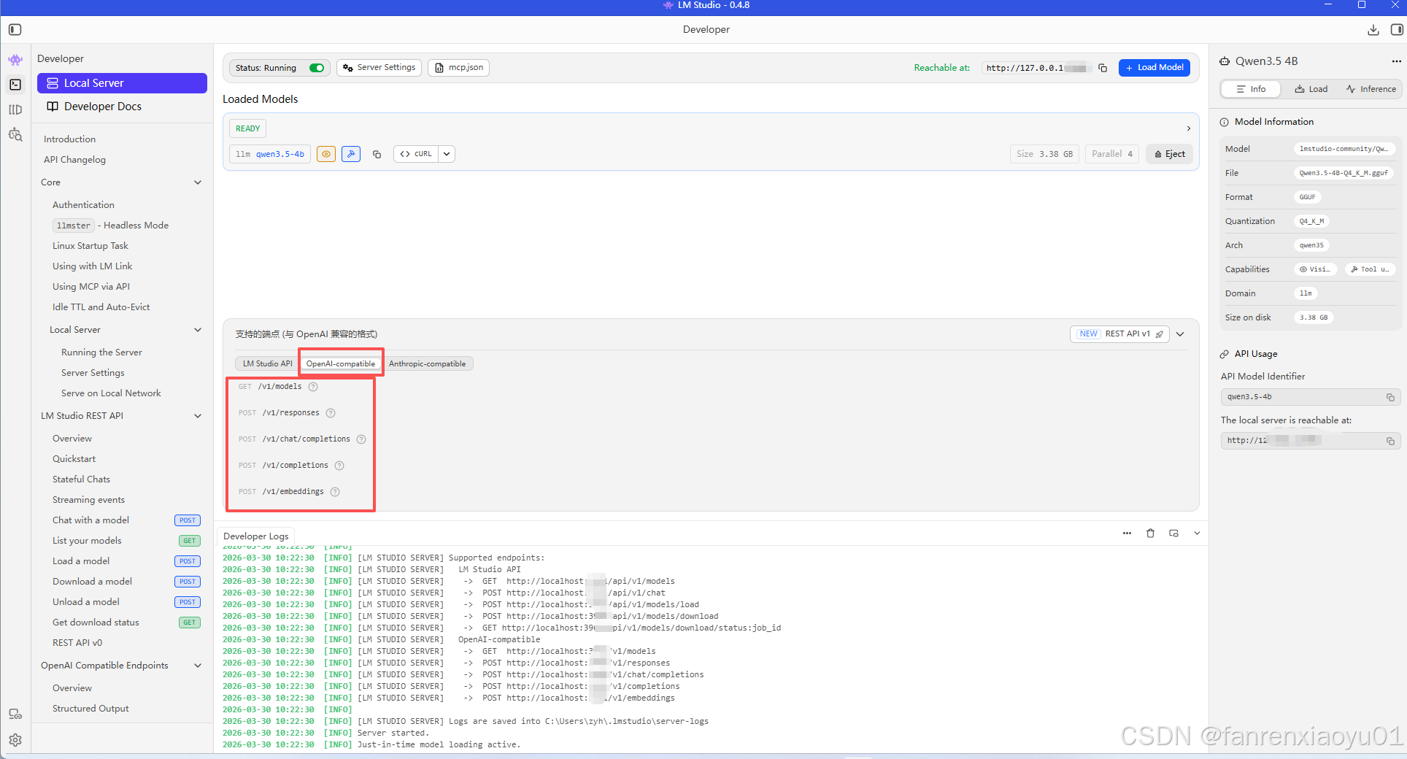This screenshot has height=759, width=1407.
Task: Open the API Changelog docs page
Action: coord(74,160)
